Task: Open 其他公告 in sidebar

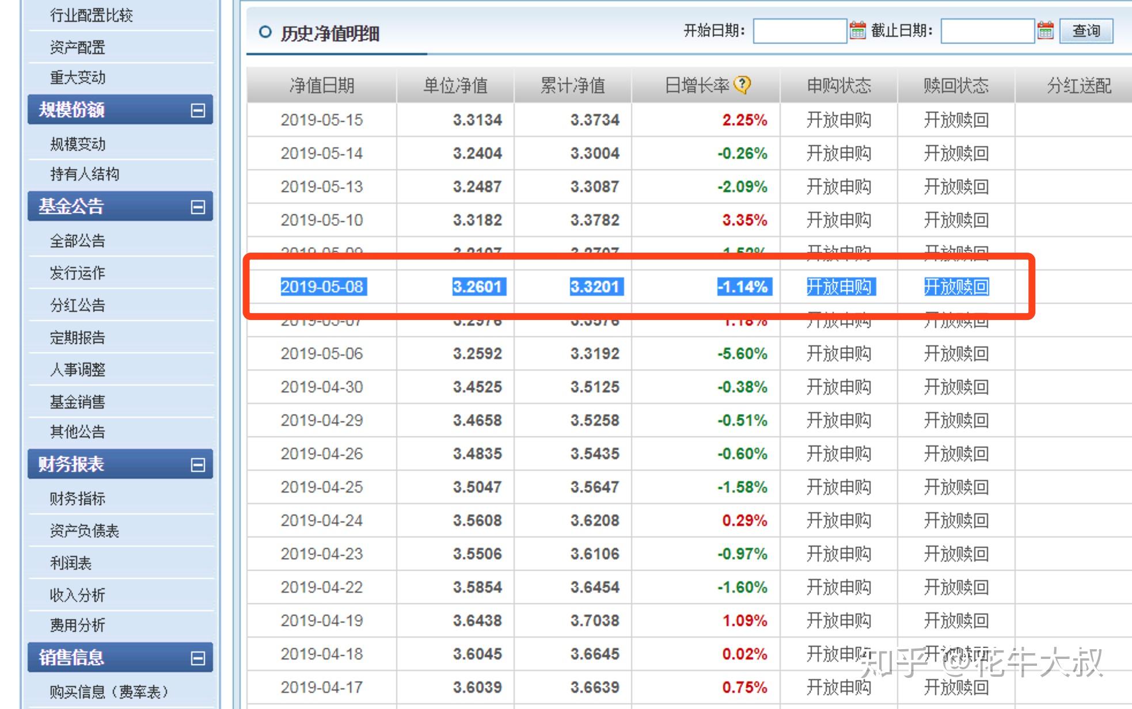Action: click(x=78, y=432)
